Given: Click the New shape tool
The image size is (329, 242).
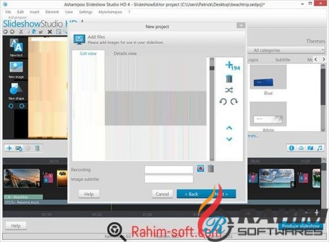Looking at the screenshot, I should pos(16,91).
